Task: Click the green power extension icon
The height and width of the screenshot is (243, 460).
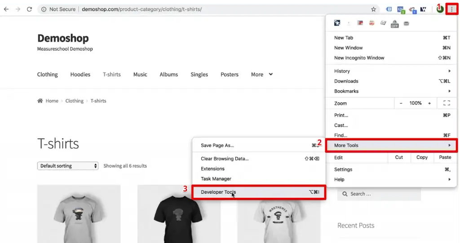Action: coord(439,9)
